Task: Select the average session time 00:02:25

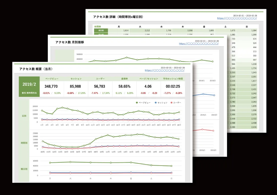Action: pyautogui.click(x=173, y=86)
